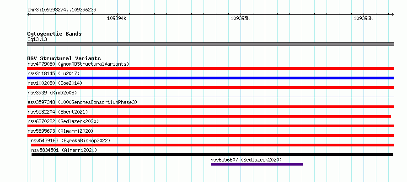Click the 109395k ruler label
The image size is (407, 182).
tap(240, 18)
